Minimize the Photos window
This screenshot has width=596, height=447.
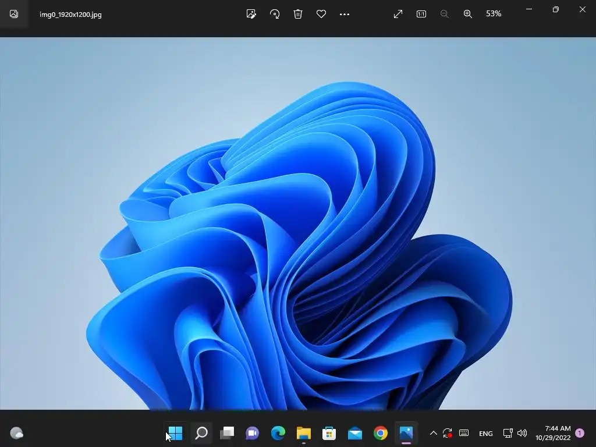pos(528,9)
